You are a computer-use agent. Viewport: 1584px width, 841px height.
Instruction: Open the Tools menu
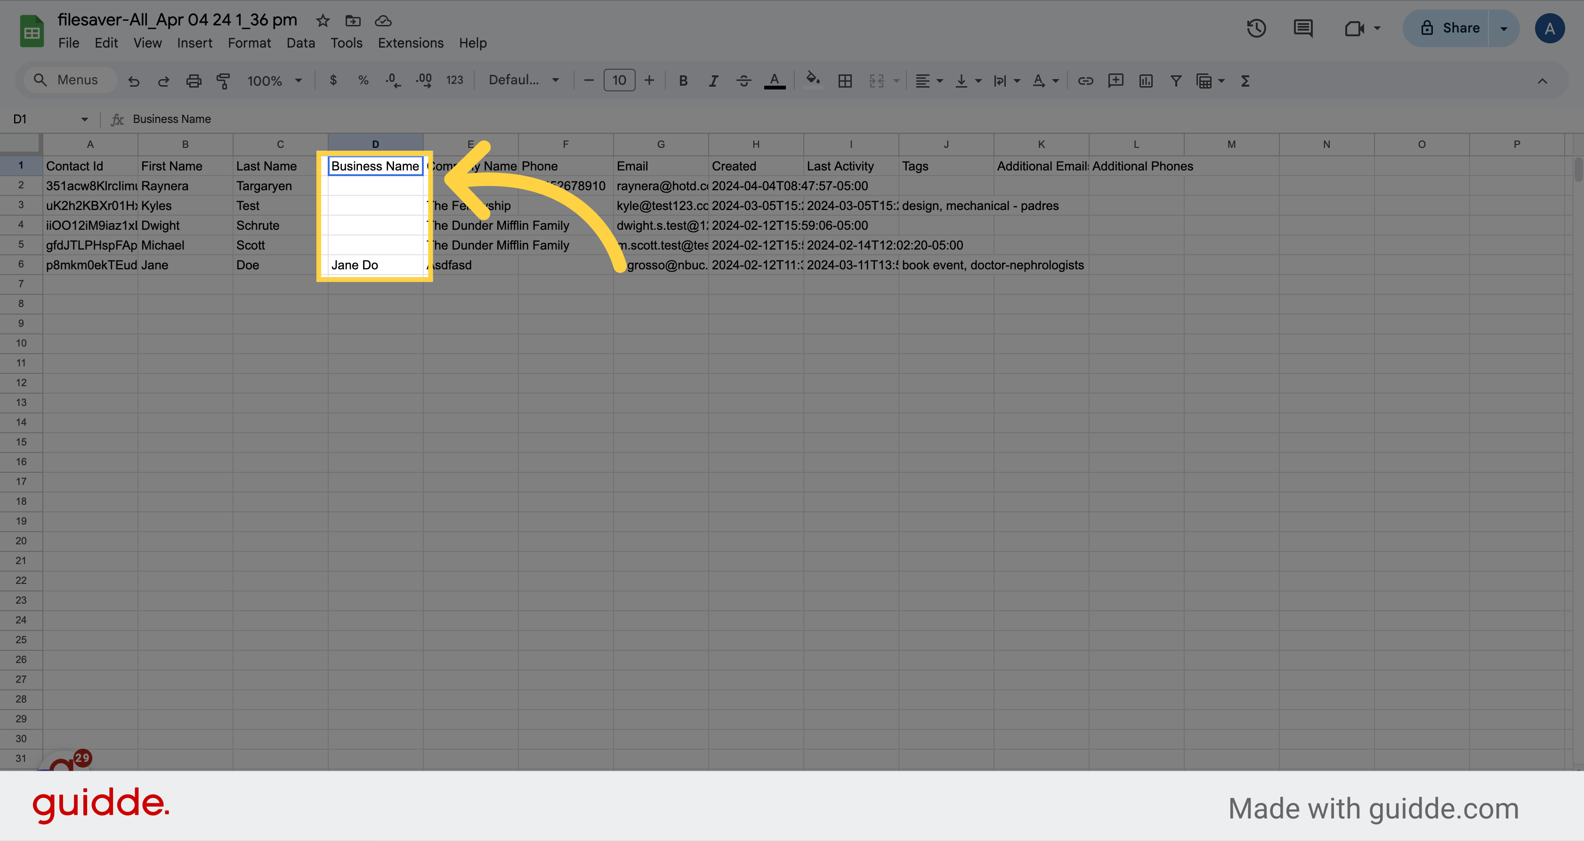(346, 43)
